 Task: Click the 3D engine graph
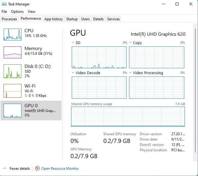click(x=99, y=57)
